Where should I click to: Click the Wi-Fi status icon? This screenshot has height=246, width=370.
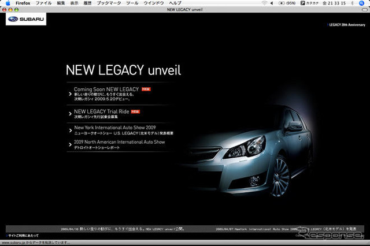tap(264, 3)
